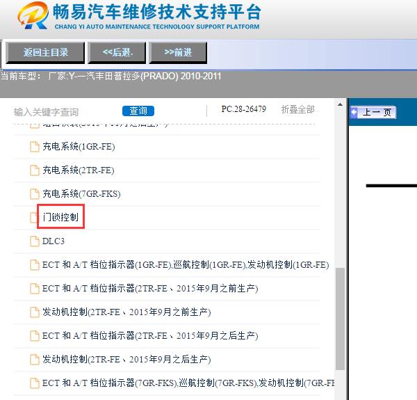
Task: Click the left arrow icon on 上一页
Action: (354, 112)
